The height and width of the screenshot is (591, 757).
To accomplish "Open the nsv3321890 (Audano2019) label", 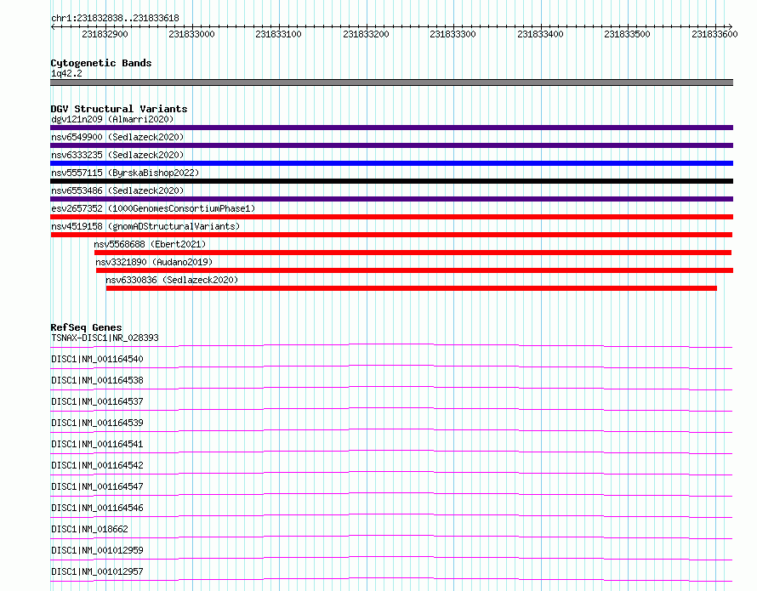I will (154, 262).
